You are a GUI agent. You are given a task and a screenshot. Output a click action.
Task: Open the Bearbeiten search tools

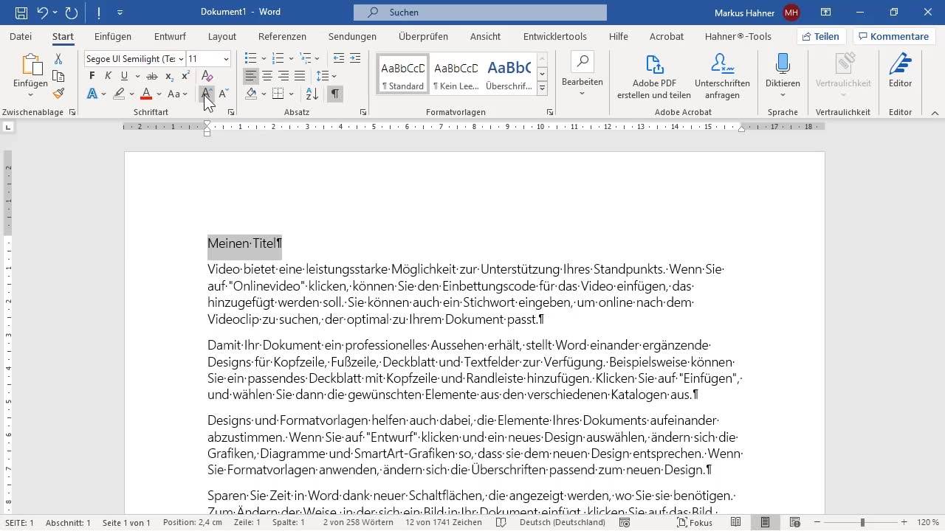coord(582,74)
